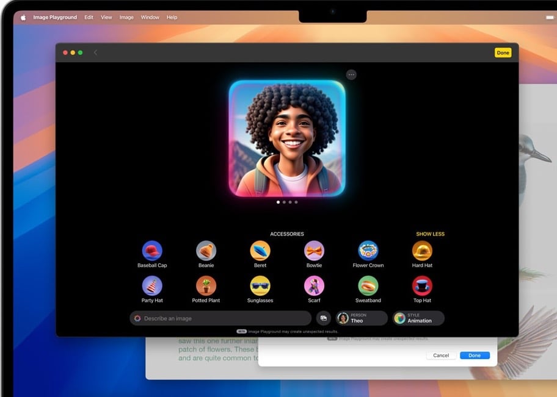Screen dimensions: 557x397
Task: Click Cancel in the background dialog
Action: pyautogui.click(x=441, y=355)
